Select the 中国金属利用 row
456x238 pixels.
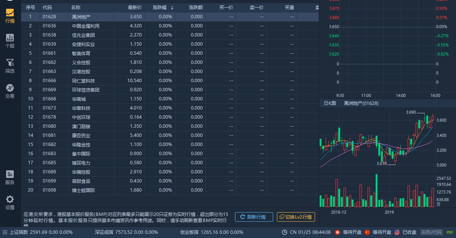point(170,26)
